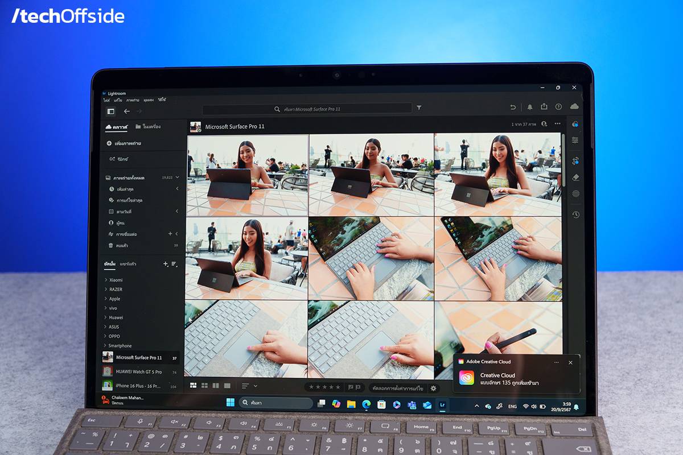
Task: Flag photo as picked
Action: tap(350, 387)
